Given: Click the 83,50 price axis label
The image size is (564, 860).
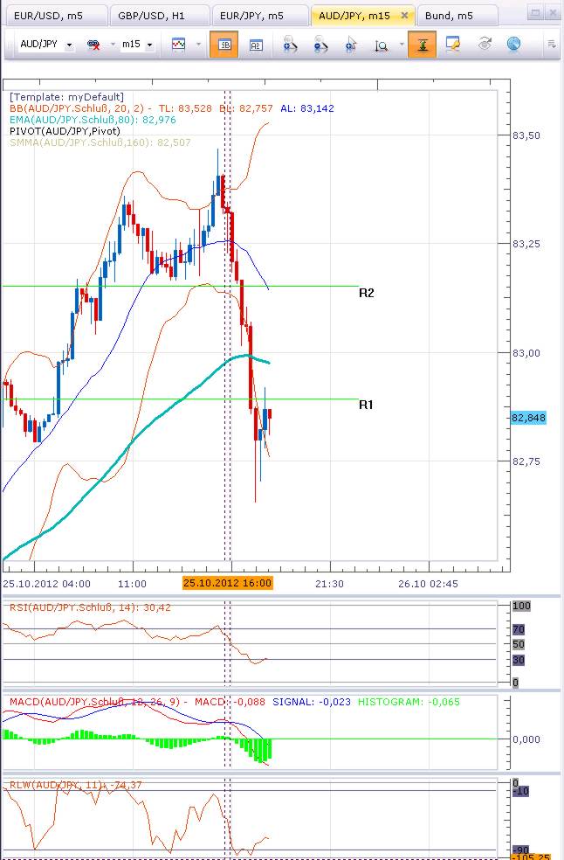Looking at the screenshot, I should point(526,135).
